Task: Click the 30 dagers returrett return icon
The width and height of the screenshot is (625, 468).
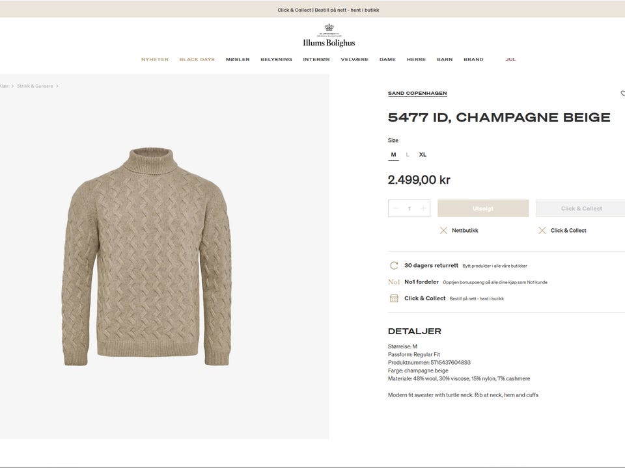Action: (394, 265)
